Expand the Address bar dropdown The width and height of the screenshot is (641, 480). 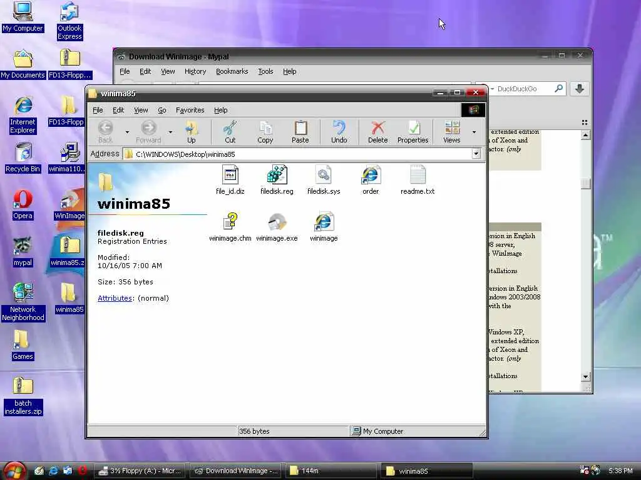point(476,154)
